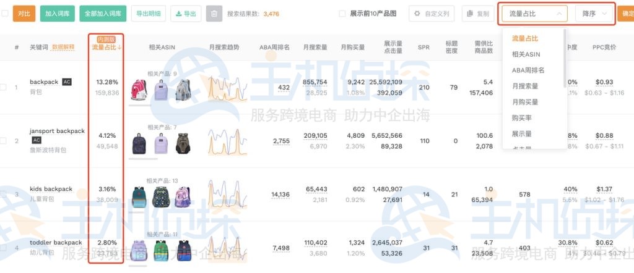Viewport: 634px width, 273px height.
Task: Toggle the select-all checkbox in the toolbar
Action: [4, 14]
